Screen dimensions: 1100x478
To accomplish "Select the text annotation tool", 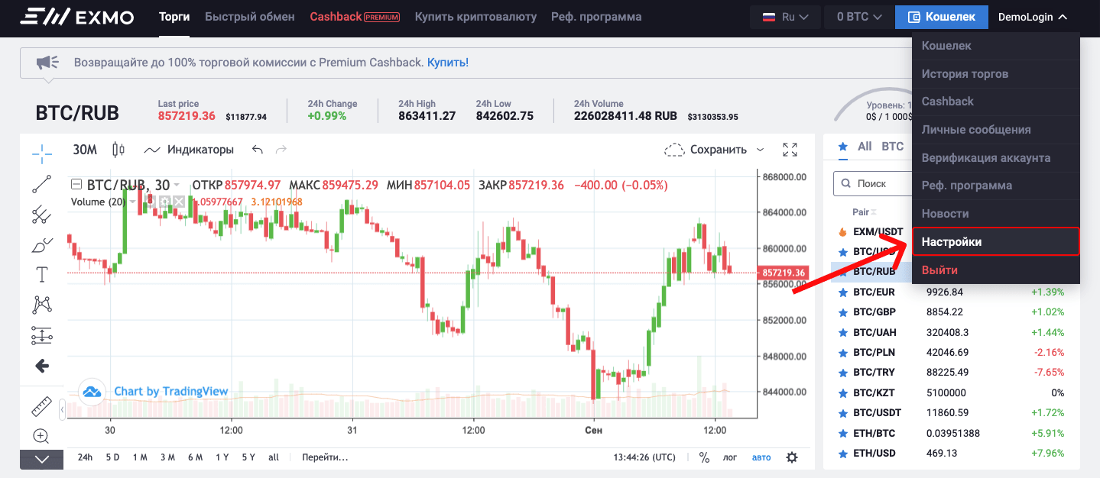I will click(x=42, y=275).
